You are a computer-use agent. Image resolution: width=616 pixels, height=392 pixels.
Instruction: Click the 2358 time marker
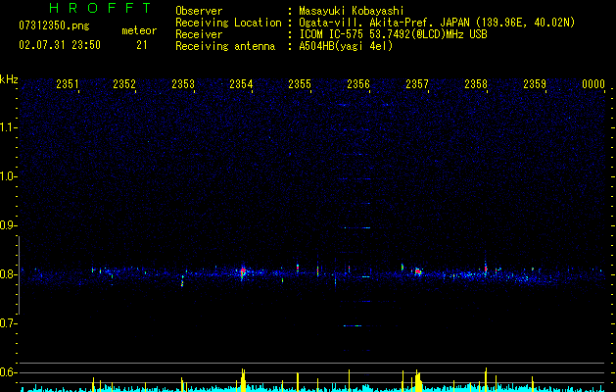(x=476, y=84)
